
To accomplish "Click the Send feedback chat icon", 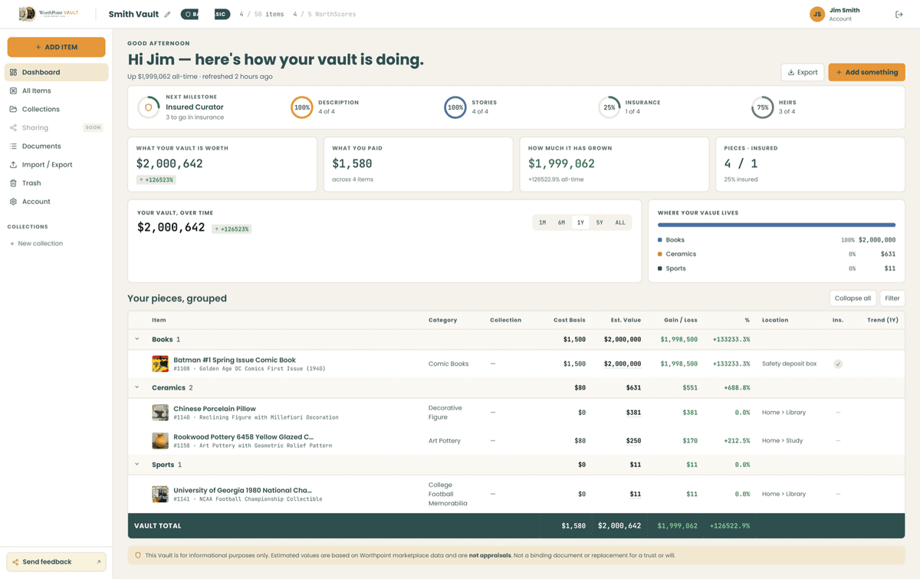I will (15, 562).
